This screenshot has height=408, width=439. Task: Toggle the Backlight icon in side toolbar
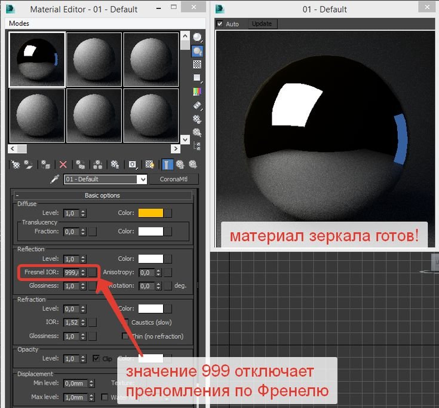click(x=197, y=51)
